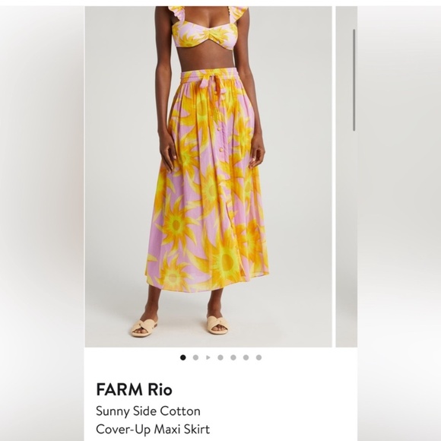Jump to the last carousel dot
441x441 pixels.
click(x=259, y=357)
